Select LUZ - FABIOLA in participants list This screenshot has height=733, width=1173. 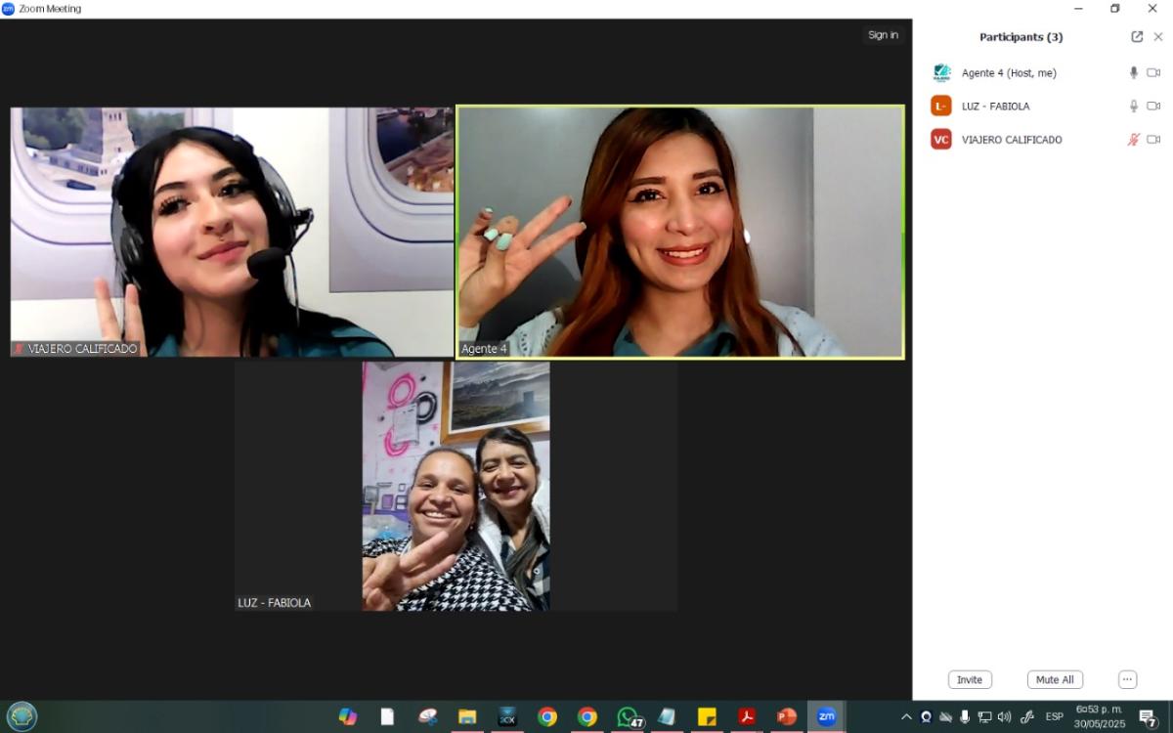995,107
